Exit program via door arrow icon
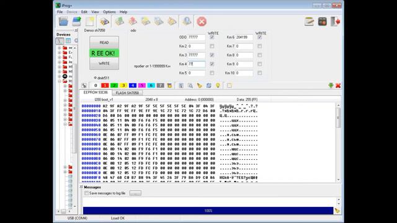The width and height of the screenshot is (397, 223). point(336,22)
